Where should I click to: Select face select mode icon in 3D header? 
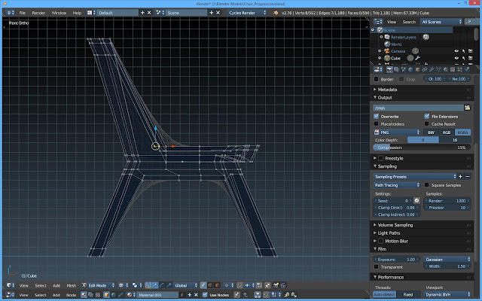click(x=217, y=285)
